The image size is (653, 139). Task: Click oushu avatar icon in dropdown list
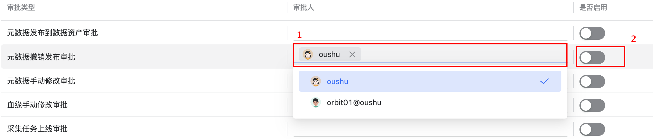click(316, 81)
